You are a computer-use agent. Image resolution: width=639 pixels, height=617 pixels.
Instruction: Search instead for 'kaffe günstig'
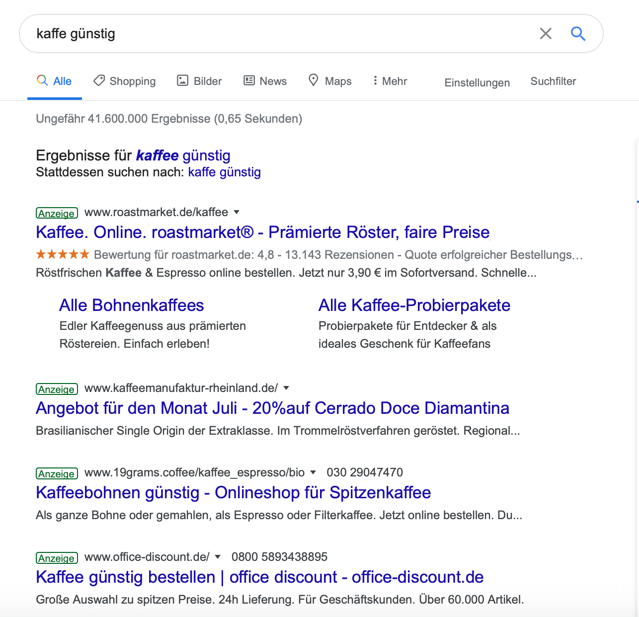pos(224,172)
